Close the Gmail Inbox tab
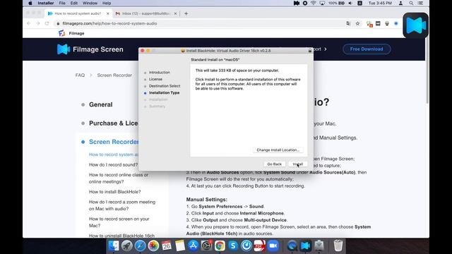This screenshot has height=254, width=452. pos(175,13)
